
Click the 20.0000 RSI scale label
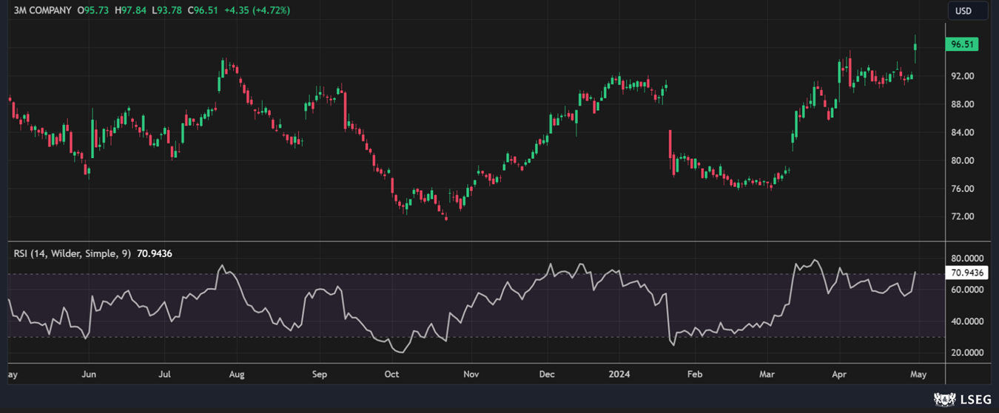[967, 352]
